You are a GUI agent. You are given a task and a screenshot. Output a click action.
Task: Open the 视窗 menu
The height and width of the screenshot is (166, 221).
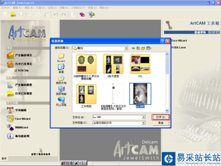92,8
